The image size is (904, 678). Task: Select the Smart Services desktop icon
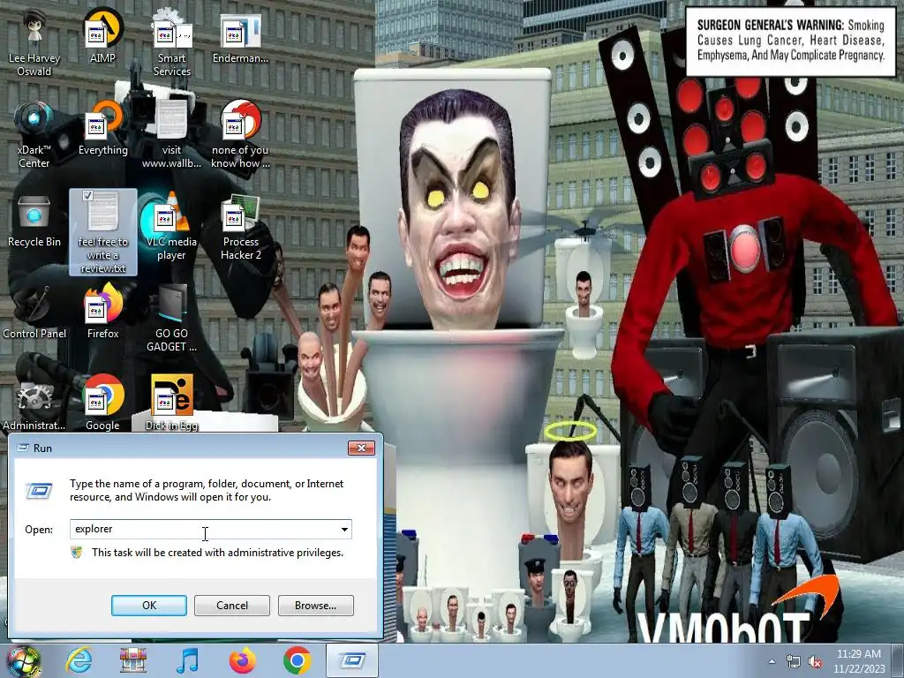tap(171, 43)
